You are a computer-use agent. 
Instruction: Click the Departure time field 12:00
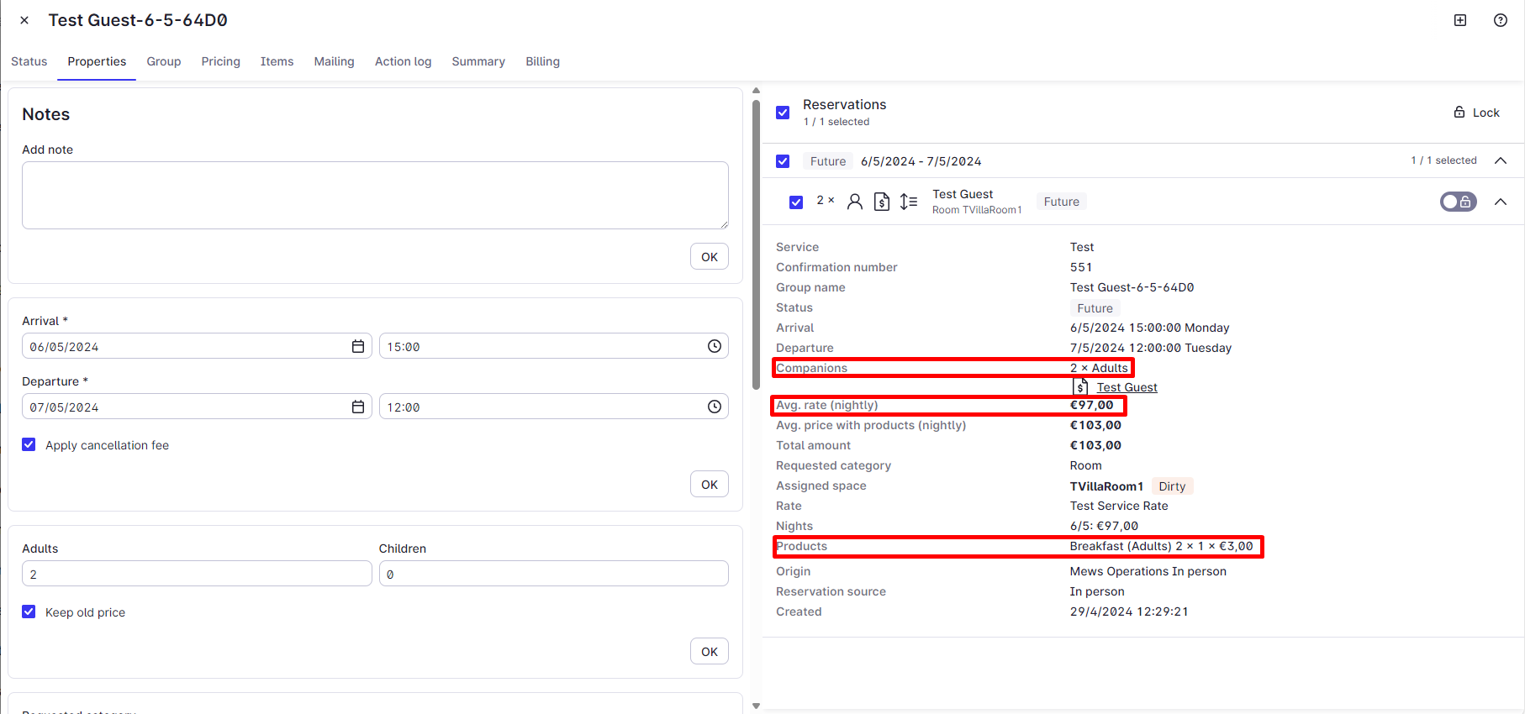coord(554,407)
